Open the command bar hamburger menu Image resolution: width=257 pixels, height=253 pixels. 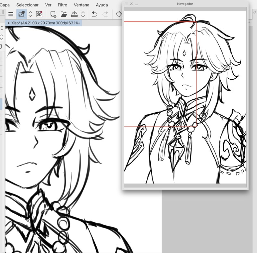point(11,14)
